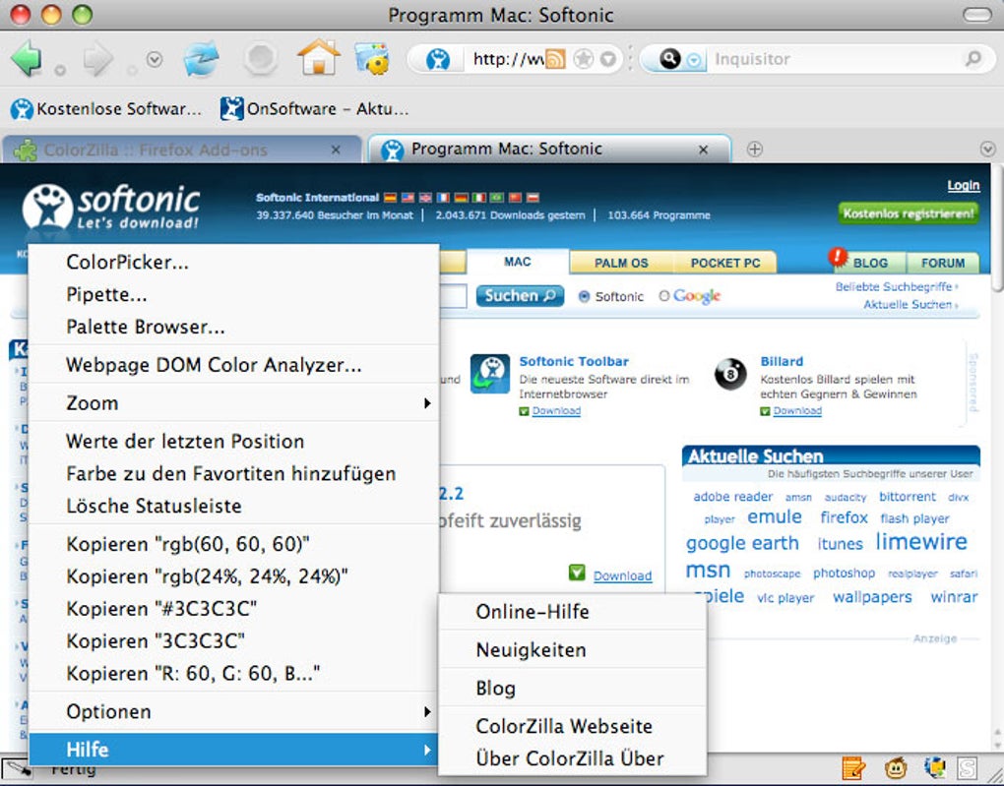Screen dimensions: 1004x786
Task: Switch to the MAC platform tab
Action: point(518,262)
